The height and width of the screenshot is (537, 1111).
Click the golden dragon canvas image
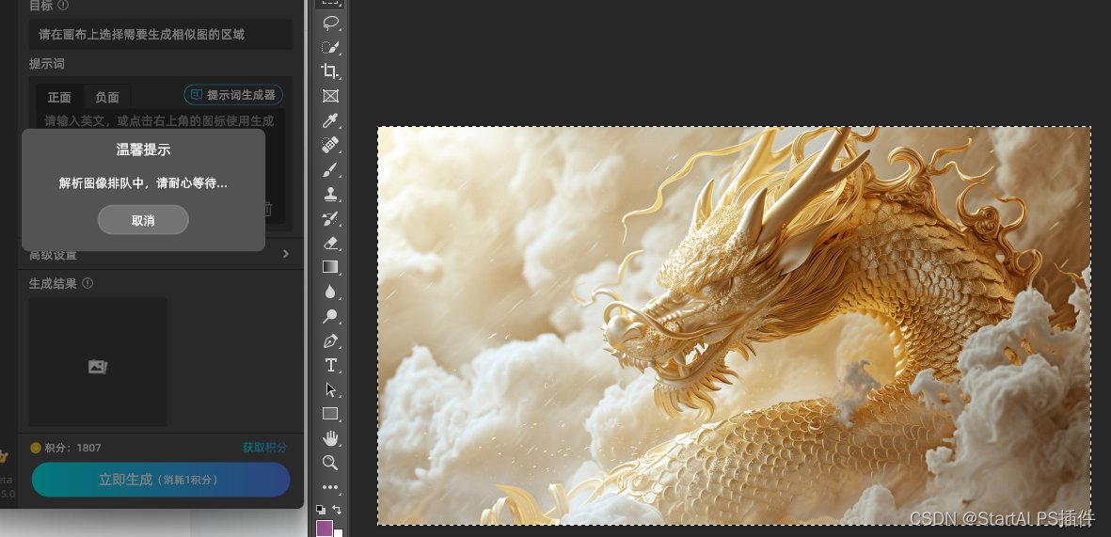(x=734, y=326)
